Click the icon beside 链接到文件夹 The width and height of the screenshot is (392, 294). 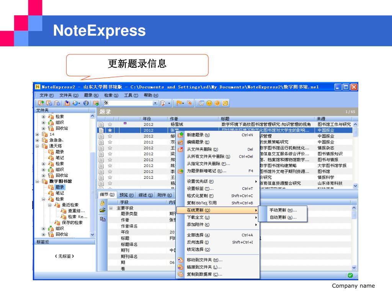click(x=181, y=267)
